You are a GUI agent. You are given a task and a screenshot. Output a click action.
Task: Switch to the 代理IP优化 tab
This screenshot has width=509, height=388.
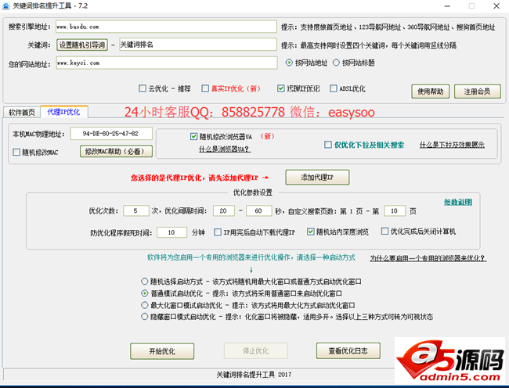pos(63,112)
